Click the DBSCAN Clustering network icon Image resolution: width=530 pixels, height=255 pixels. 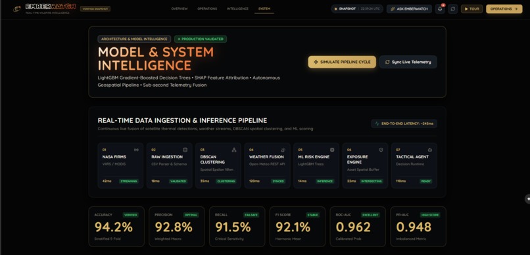(234, 150)
